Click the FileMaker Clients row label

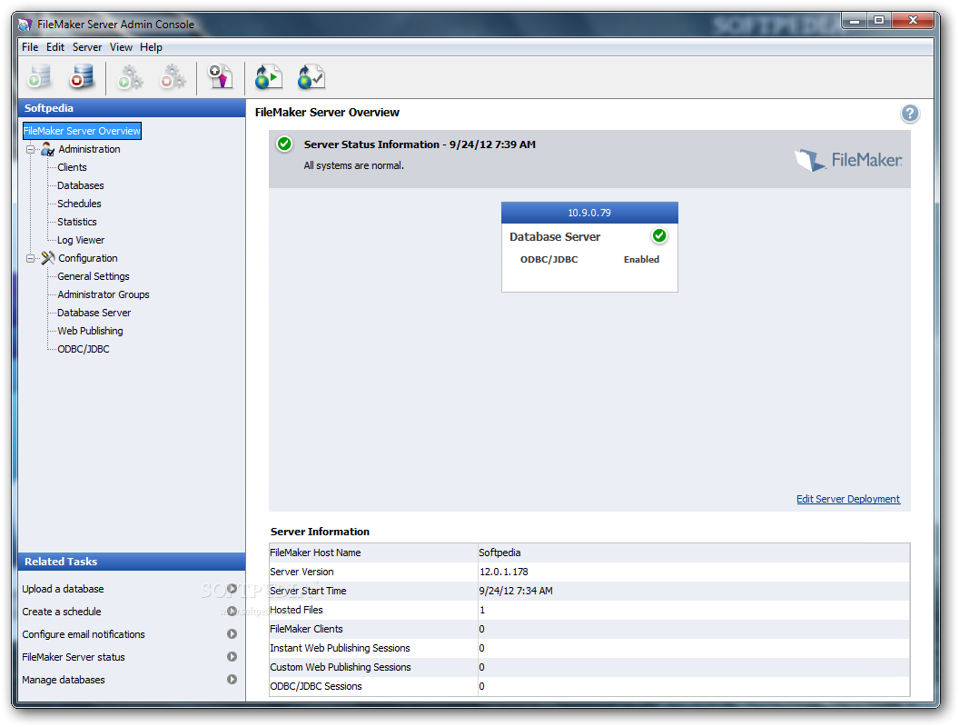[x=306, y=629]
